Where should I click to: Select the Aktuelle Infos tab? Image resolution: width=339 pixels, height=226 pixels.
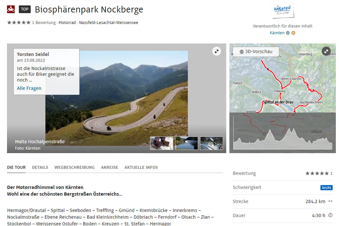click(x=141, y=167)
